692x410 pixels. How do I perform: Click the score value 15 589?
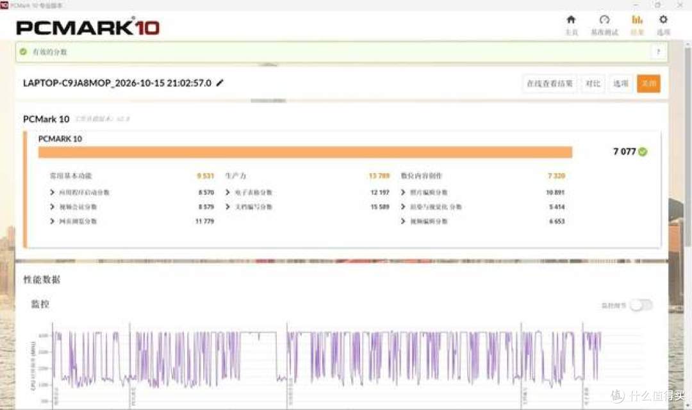(x=380, y=207)
